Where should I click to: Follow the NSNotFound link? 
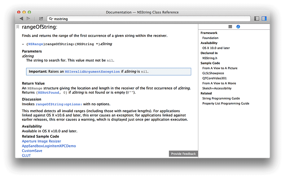click(48, 93)
